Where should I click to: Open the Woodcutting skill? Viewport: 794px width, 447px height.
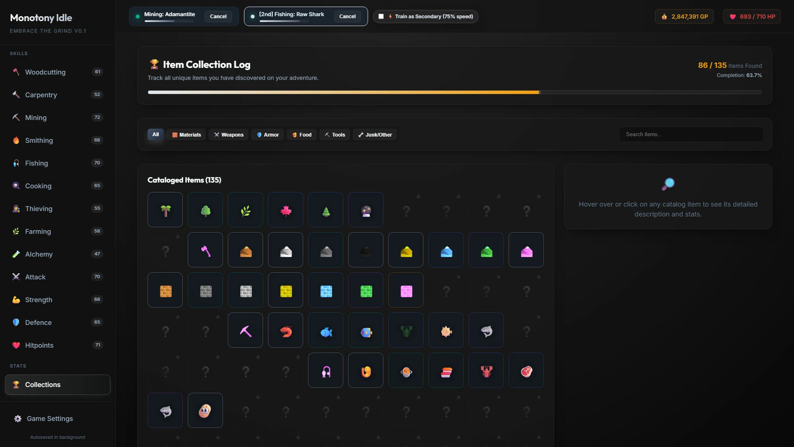[x=57, y=72]
